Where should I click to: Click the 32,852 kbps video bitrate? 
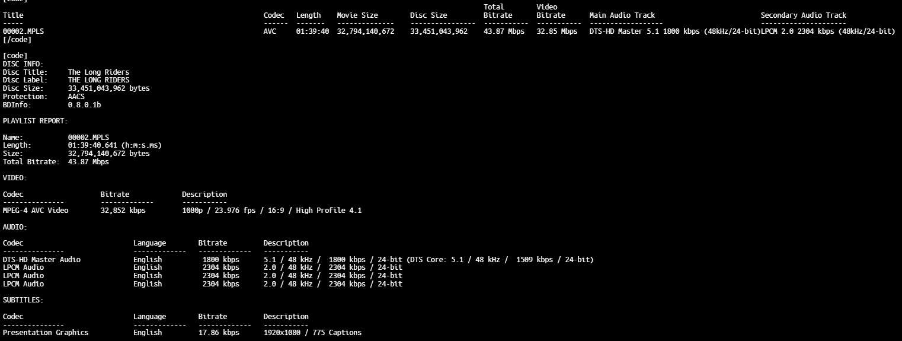coord(123,211)
